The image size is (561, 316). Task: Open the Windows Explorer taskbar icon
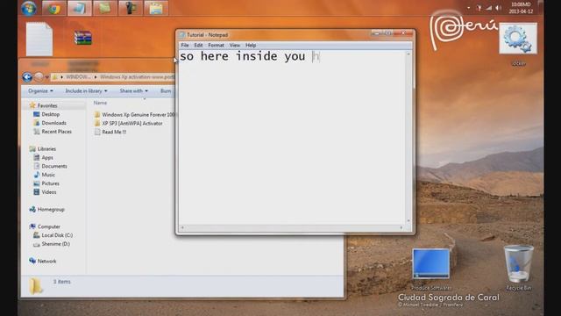pyautogui.click(x=156, y=8)
